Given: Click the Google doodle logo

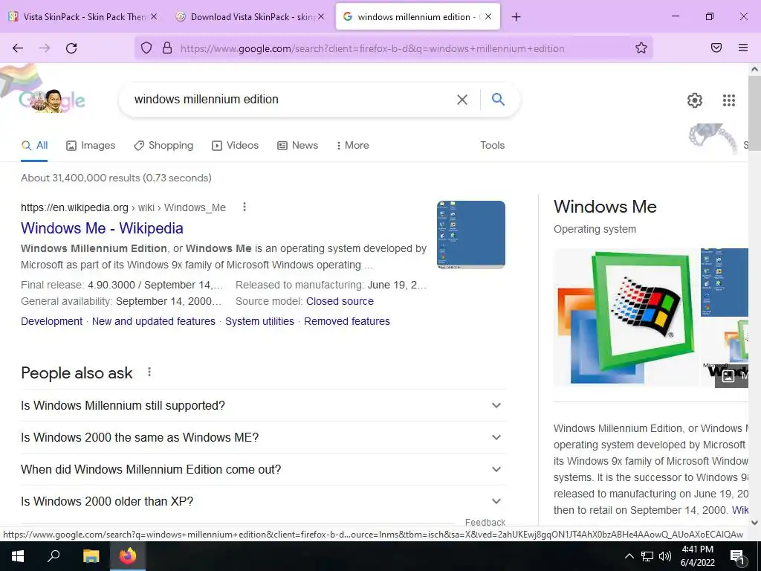Looking at the screenshot, I should [x=52, y=100].
